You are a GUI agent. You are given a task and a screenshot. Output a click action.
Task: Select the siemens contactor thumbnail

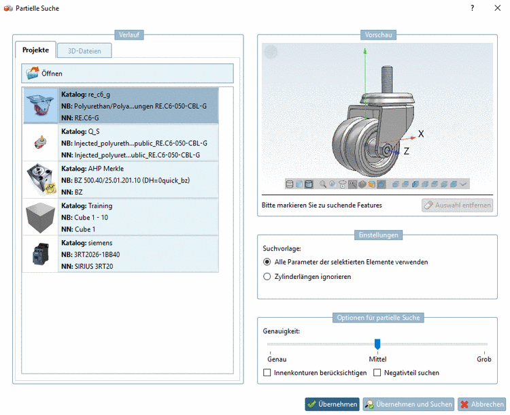tap(40, 254)
